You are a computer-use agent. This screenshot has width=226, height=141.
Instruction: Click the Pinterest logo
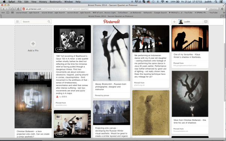(112, 22)
